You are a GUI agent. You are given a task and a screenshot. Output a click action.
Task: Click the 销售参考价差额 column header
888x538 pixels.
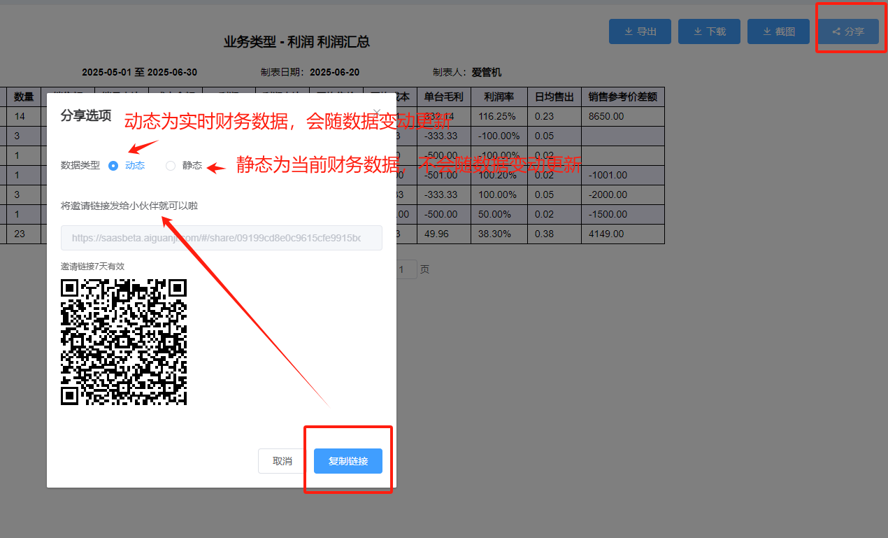[x=623, y=97]
